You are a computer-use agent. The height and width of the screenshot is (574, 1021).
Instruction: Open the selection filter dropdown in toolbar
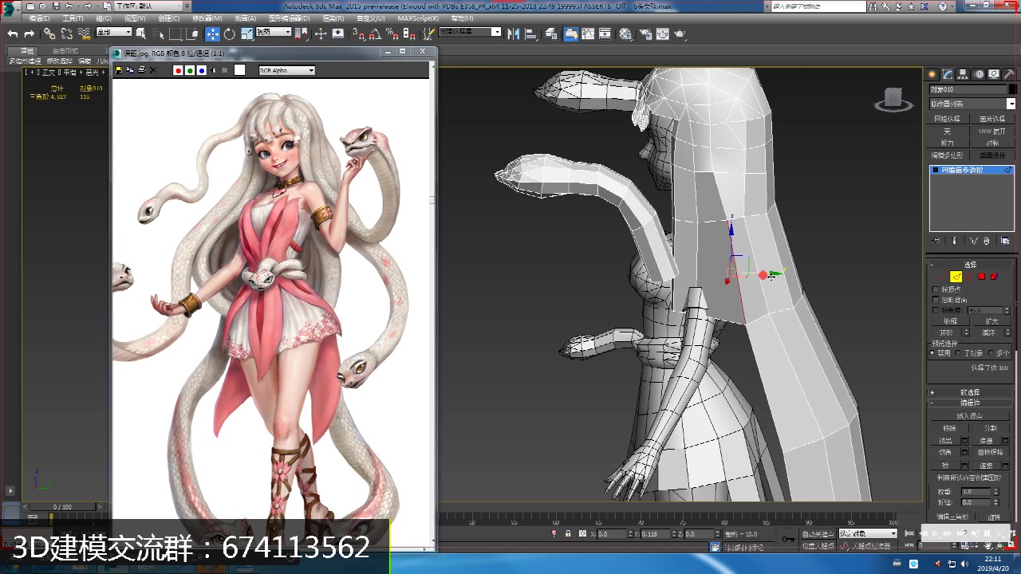pos(113,33)
